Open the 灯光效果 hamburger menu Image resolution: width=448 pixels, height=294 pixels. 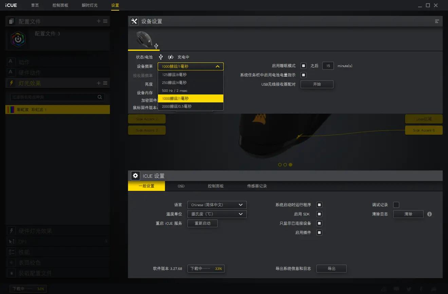pyautogui.click(x=105, y=83)
